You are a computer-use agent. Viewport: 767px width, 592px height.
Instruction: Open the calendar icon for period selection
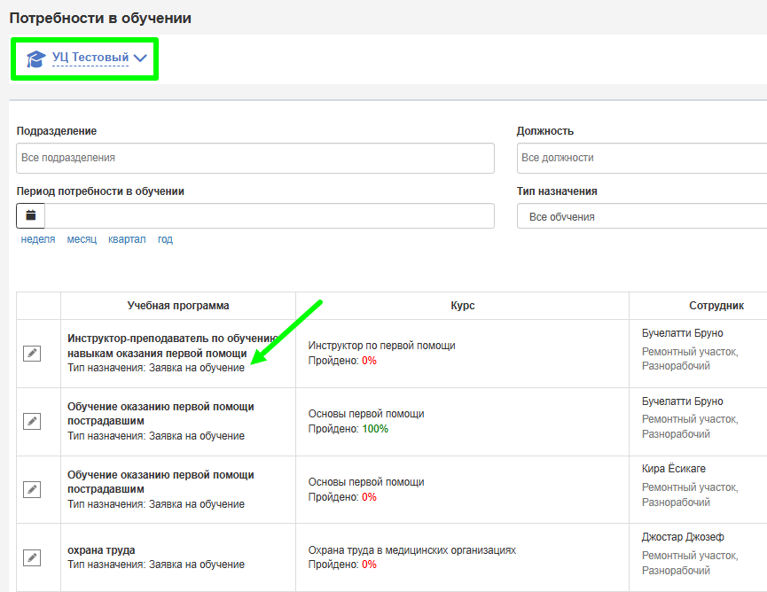(x=31, y=215)
